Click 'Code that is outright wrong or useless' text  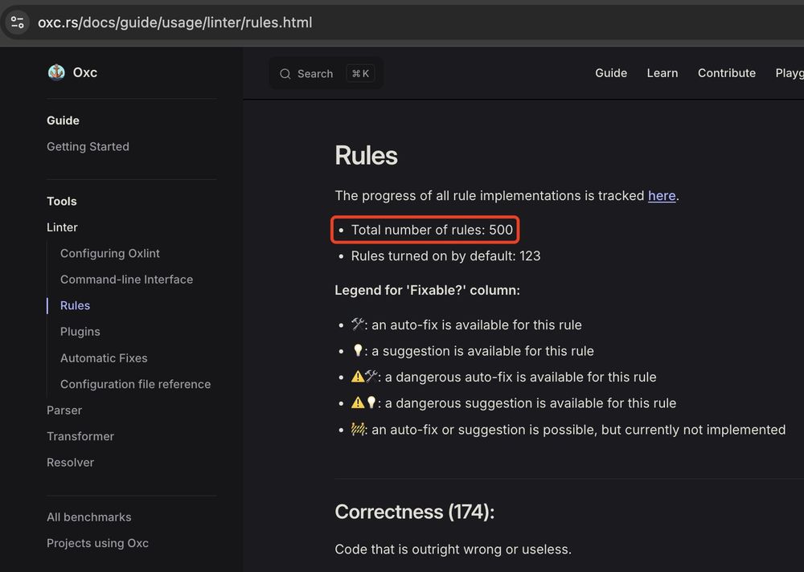coord(453,549)
